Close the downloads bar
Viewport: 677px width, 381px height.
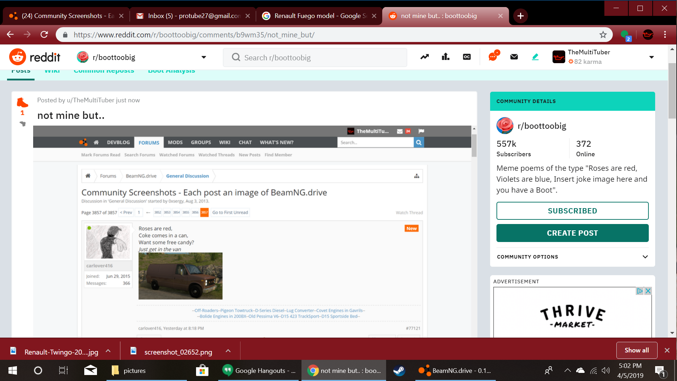[x=667, y=350]
